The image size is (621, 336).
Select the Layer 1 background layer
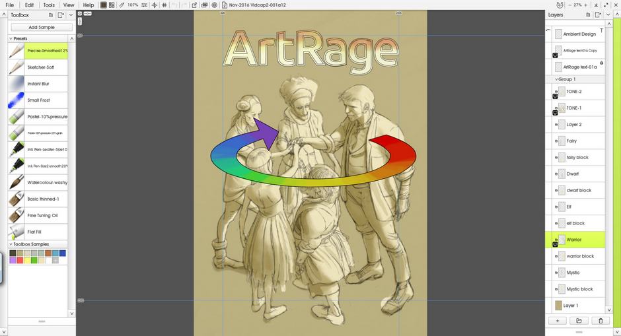tap(578, 306)
